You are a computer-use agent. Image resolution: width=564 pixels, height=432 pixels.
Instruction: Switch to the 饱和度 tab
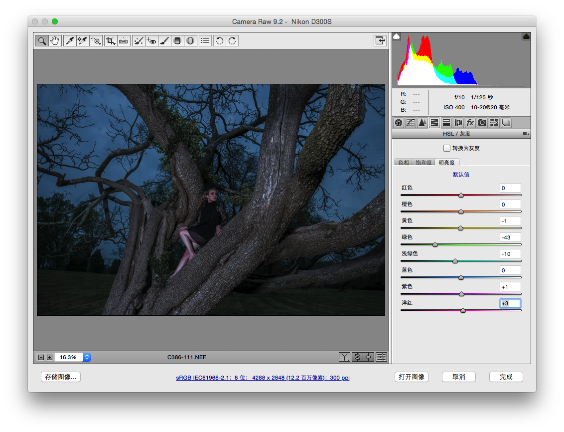pyautogui.click(x=423, y=162)
